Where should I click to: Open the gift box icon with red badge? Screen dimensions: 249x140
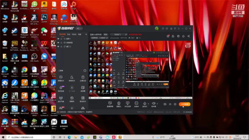(x=168, y=36)
